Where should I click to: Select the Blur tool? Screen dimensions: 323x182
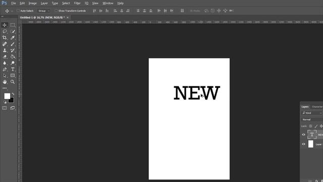pyautogui.click(x=5, y=63)
